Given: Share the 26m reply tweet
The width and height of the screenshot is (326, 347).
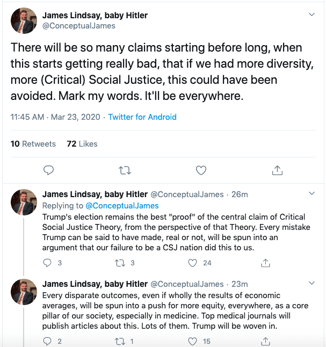Looking at the screenshot, I should pos(265,263).
